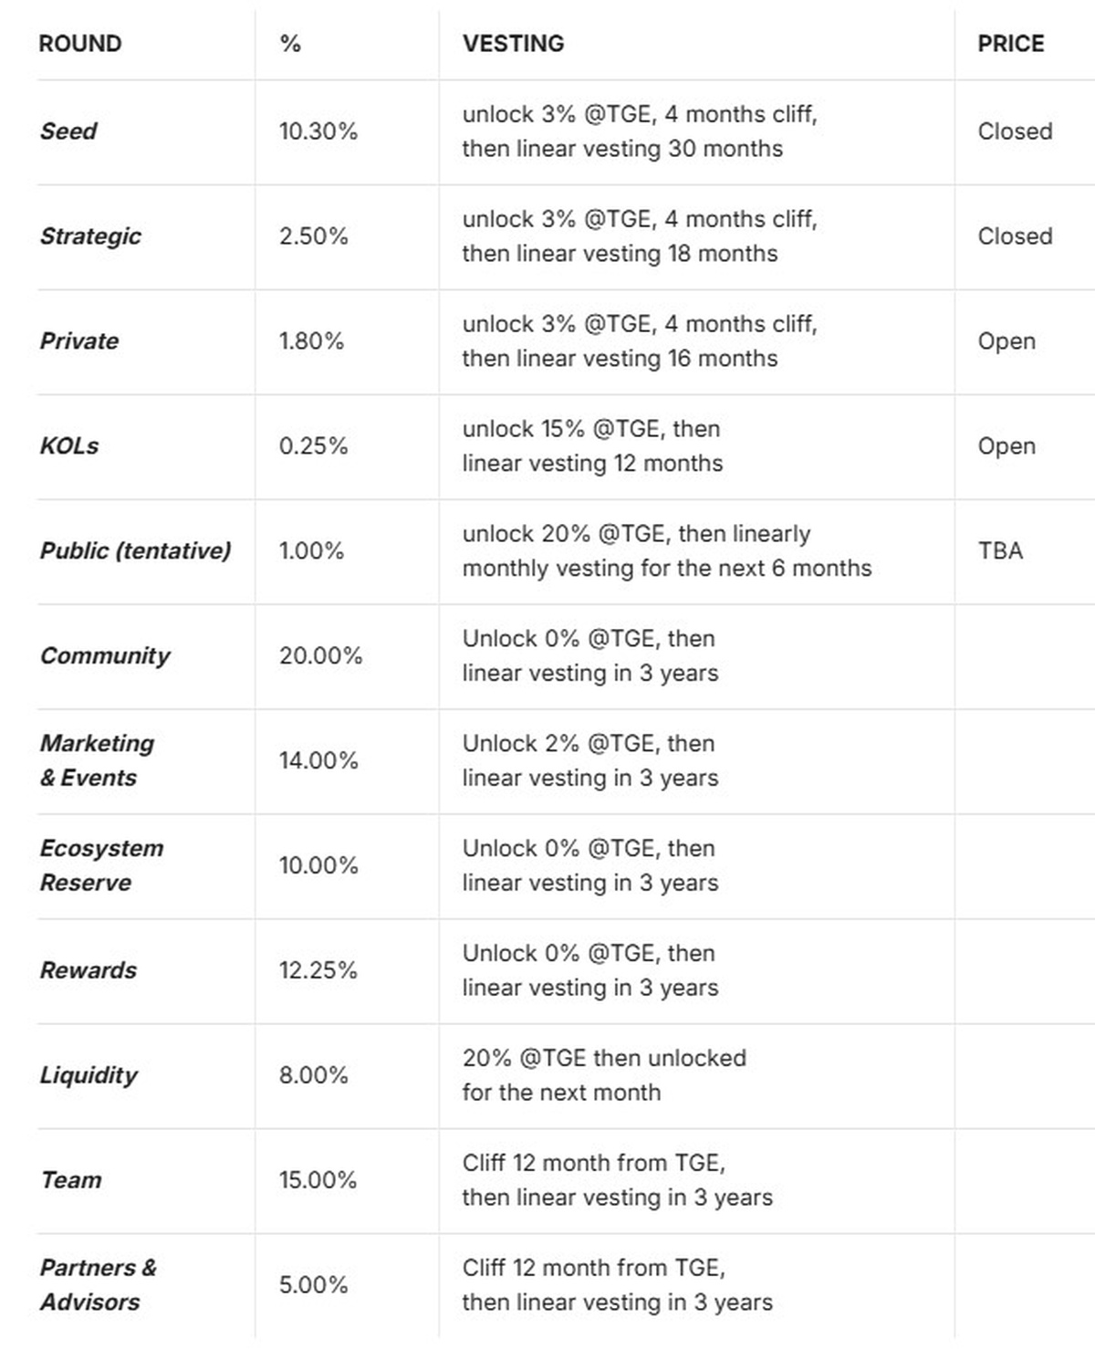Screen dimensions: 1095x1360
Task: Click the VESTING column header
Action: [x=513, y=44]
